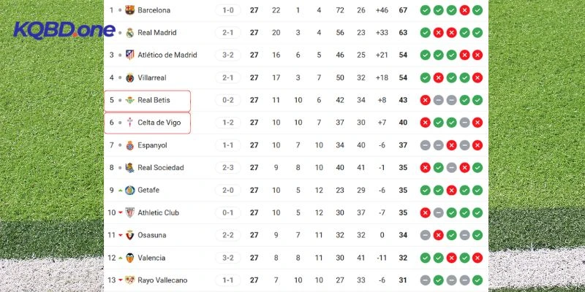Click Athletic Club's red down-arrow rank indicator
Screen dimensions: 585x292
pyautogui.click(x=120, y=213)
